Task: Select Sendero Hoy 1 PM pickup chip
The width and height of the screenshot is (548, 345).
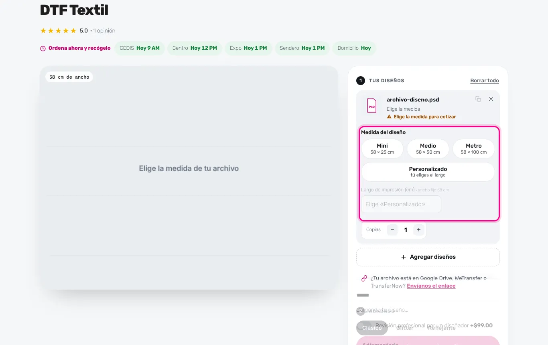Action: pos(302,48)
